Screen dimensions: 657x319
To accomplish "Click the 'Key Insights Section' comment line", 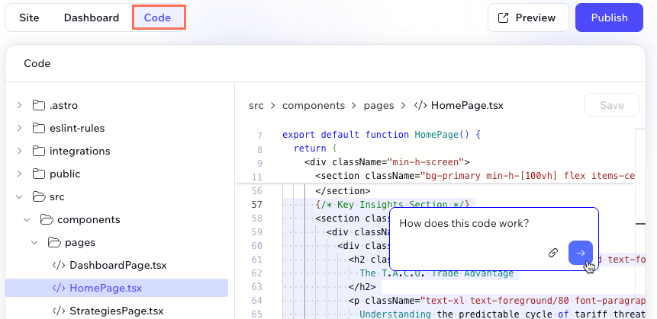I will tap(393, 205).
